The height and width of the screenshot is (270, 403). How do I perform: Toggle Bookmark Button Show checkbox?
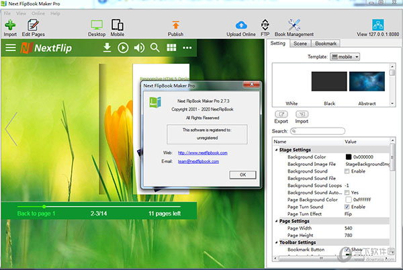347,249
